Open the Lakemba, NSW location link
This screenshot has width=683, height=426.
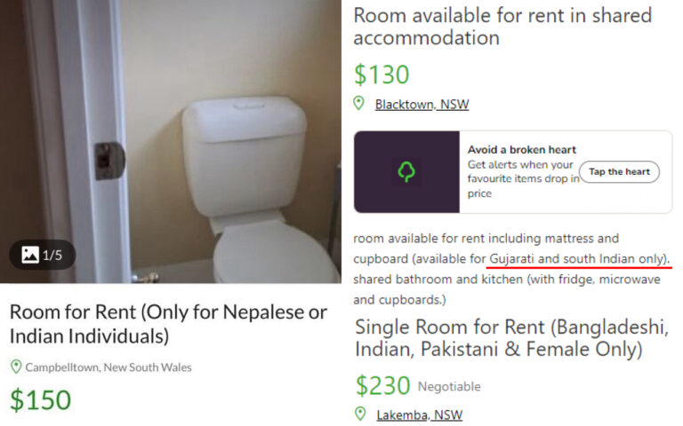pyautogui.click(x=419, y=414)
